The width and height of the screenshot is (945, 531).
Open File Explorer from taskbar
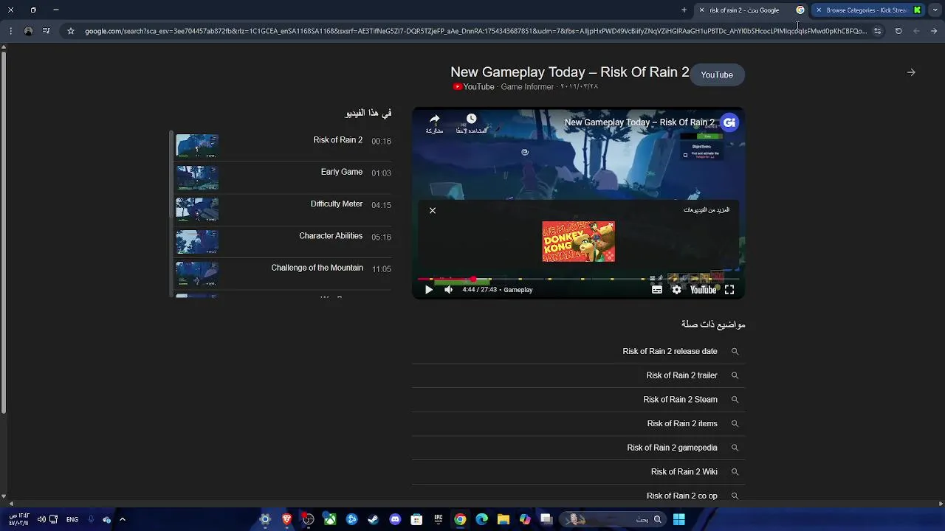(504, 519)
